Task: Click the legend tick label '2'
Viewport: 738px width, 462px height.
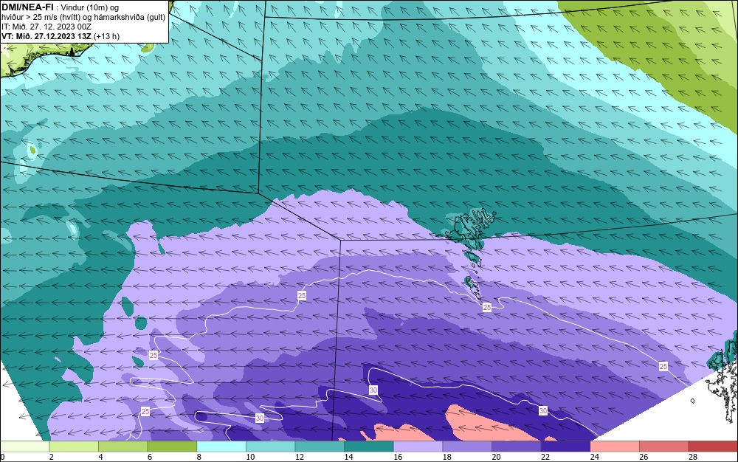Action: click(52, 457)
